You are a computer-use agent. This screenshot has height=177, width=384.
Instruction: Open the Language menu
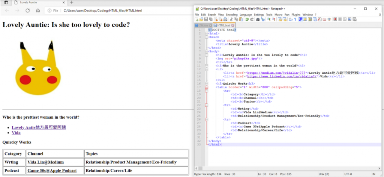pos(246,15)
